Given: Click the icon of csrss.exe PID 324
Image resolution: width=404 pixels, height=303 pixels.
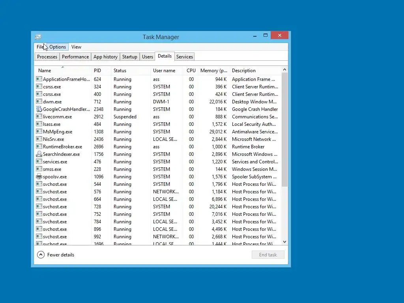Looking at the screenshot, I should (x=39, y=86).
